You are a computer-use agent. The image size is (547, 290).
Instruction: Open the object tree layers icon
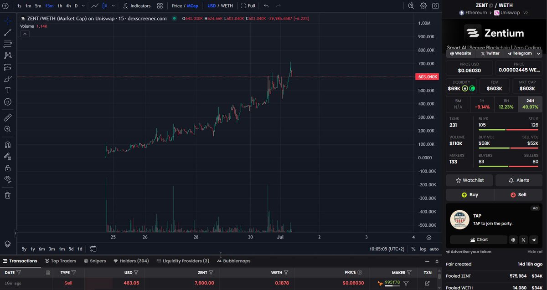pyautogui.click(x=8, y=244)
